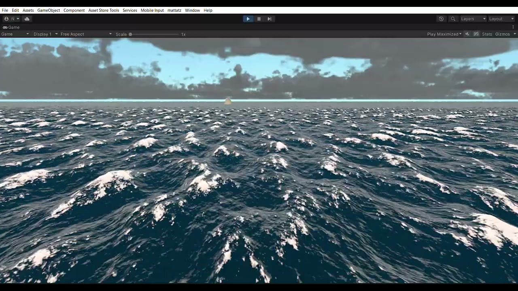
Task: Open the Window menu
Action: coord(192,10)
